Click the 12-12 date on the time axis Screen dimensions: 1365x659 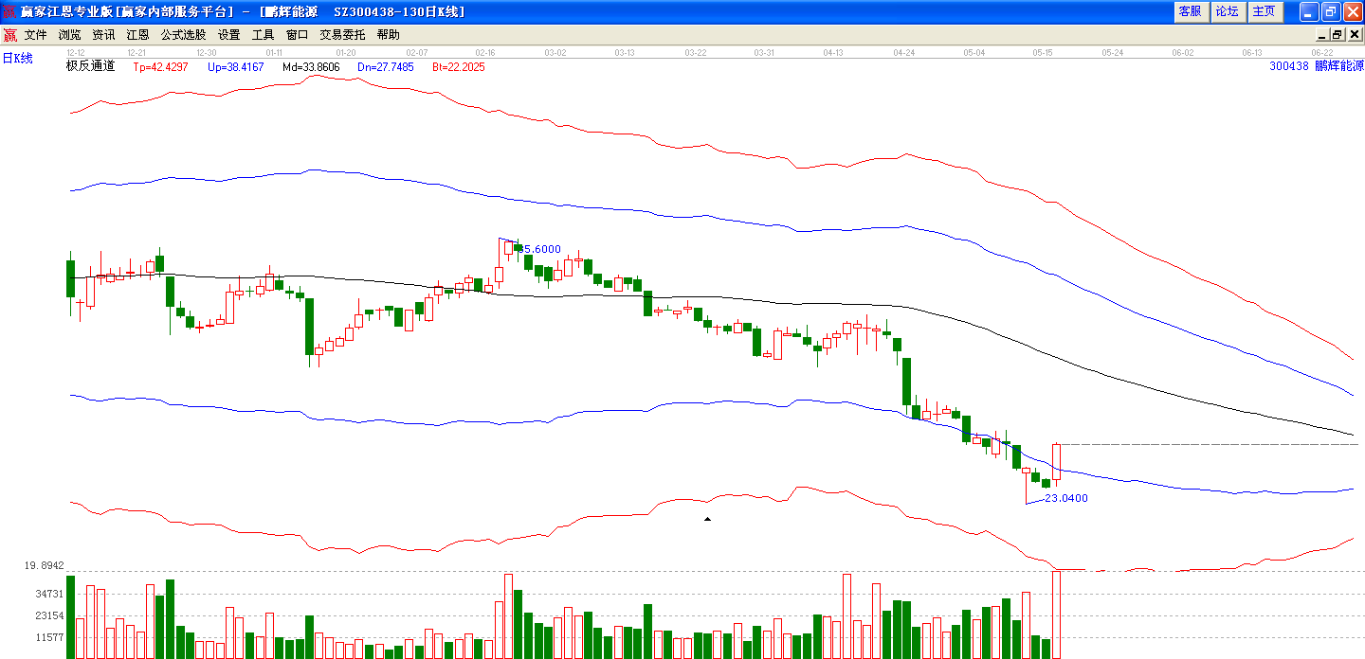click(x=76, y=53)
